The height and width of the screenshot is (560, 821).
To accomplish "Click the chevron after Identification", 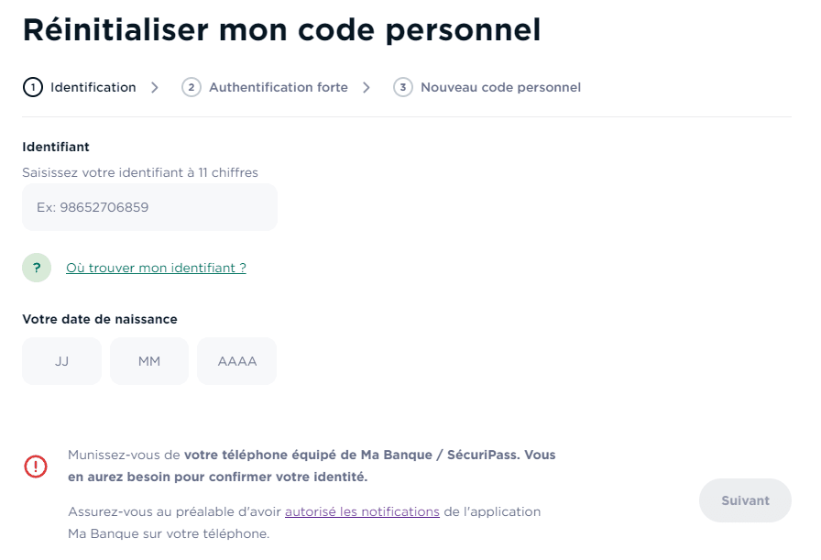I will coord(155,88).
